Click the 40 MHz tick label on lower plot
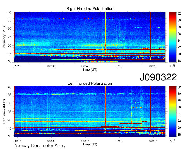Image resolution: width=184 pixels, height=149 pixels. 9,87
